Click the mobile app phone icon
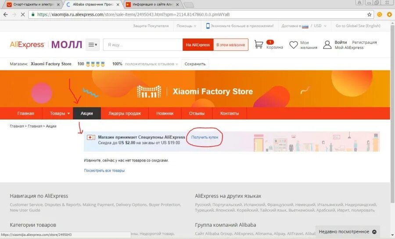The image size is (395, 239). pyautogui.click(x=208, y=26)
